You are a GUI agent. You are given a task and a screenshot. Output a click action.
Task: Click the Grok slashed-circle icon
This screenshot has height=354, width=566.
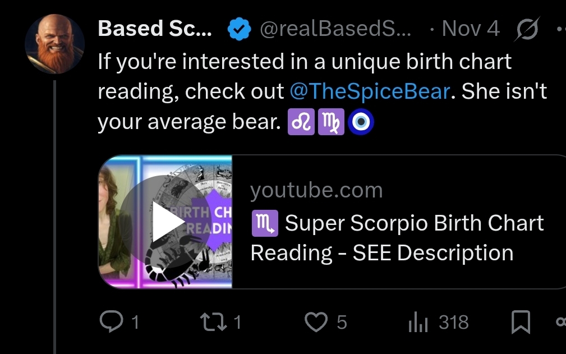coord(528,29)
